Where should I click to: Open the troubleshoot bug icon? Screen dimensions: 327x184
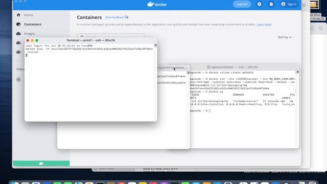[271, 4]
